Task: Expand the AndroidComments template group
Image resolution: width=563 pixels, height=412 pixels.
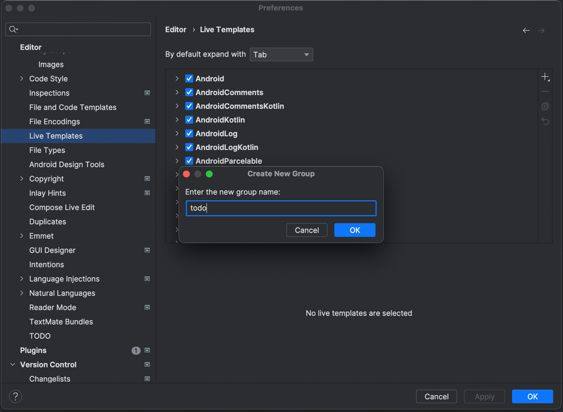Action: pyautogui.click(x=177, y=92)
